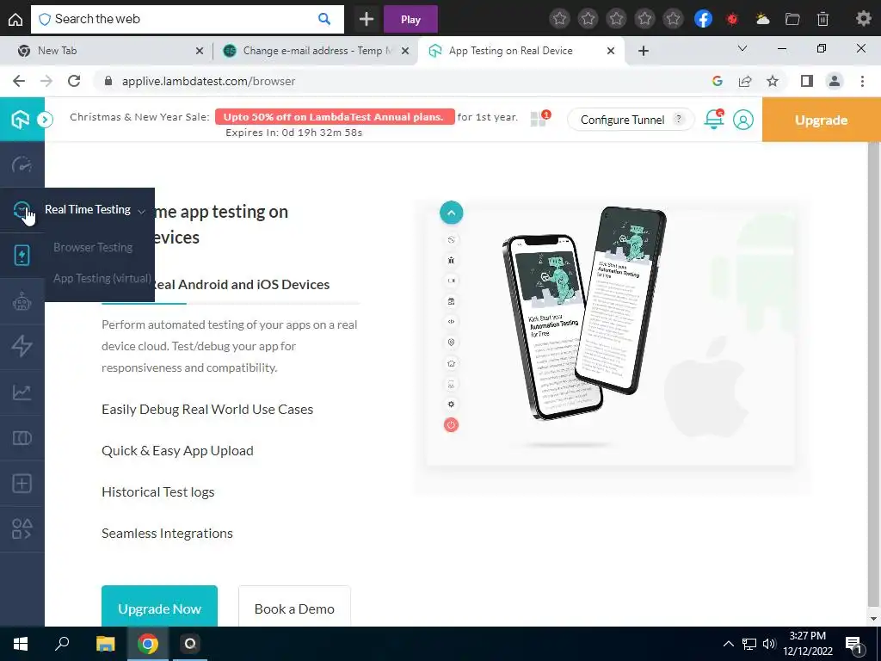The image size is (881, 661).
Task: Click the Configure Tunnel help question mark
Action: [x=679, y=119]
